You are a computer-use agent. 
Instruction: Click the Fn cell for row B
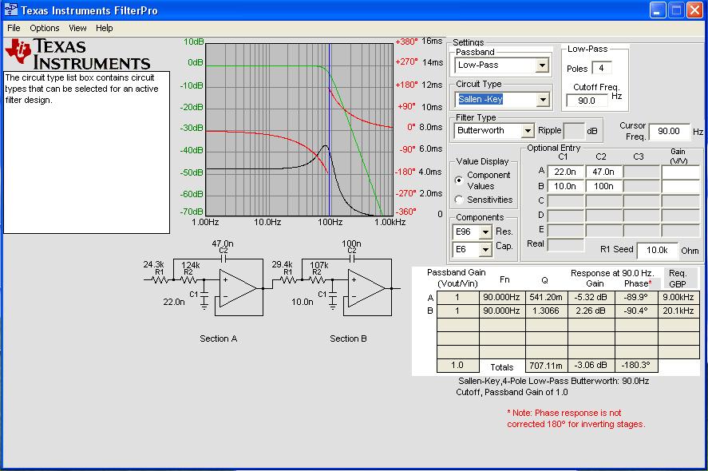501,311
